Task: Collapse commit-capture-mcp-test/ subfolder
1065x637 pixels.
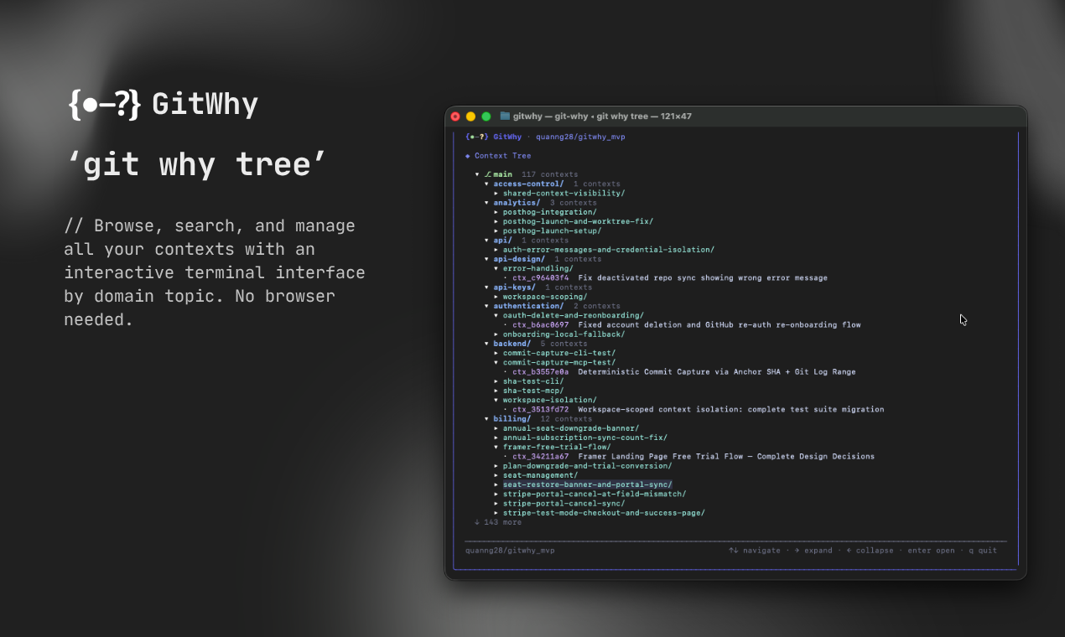Action: pyautogui.click(x=554, y=362)
